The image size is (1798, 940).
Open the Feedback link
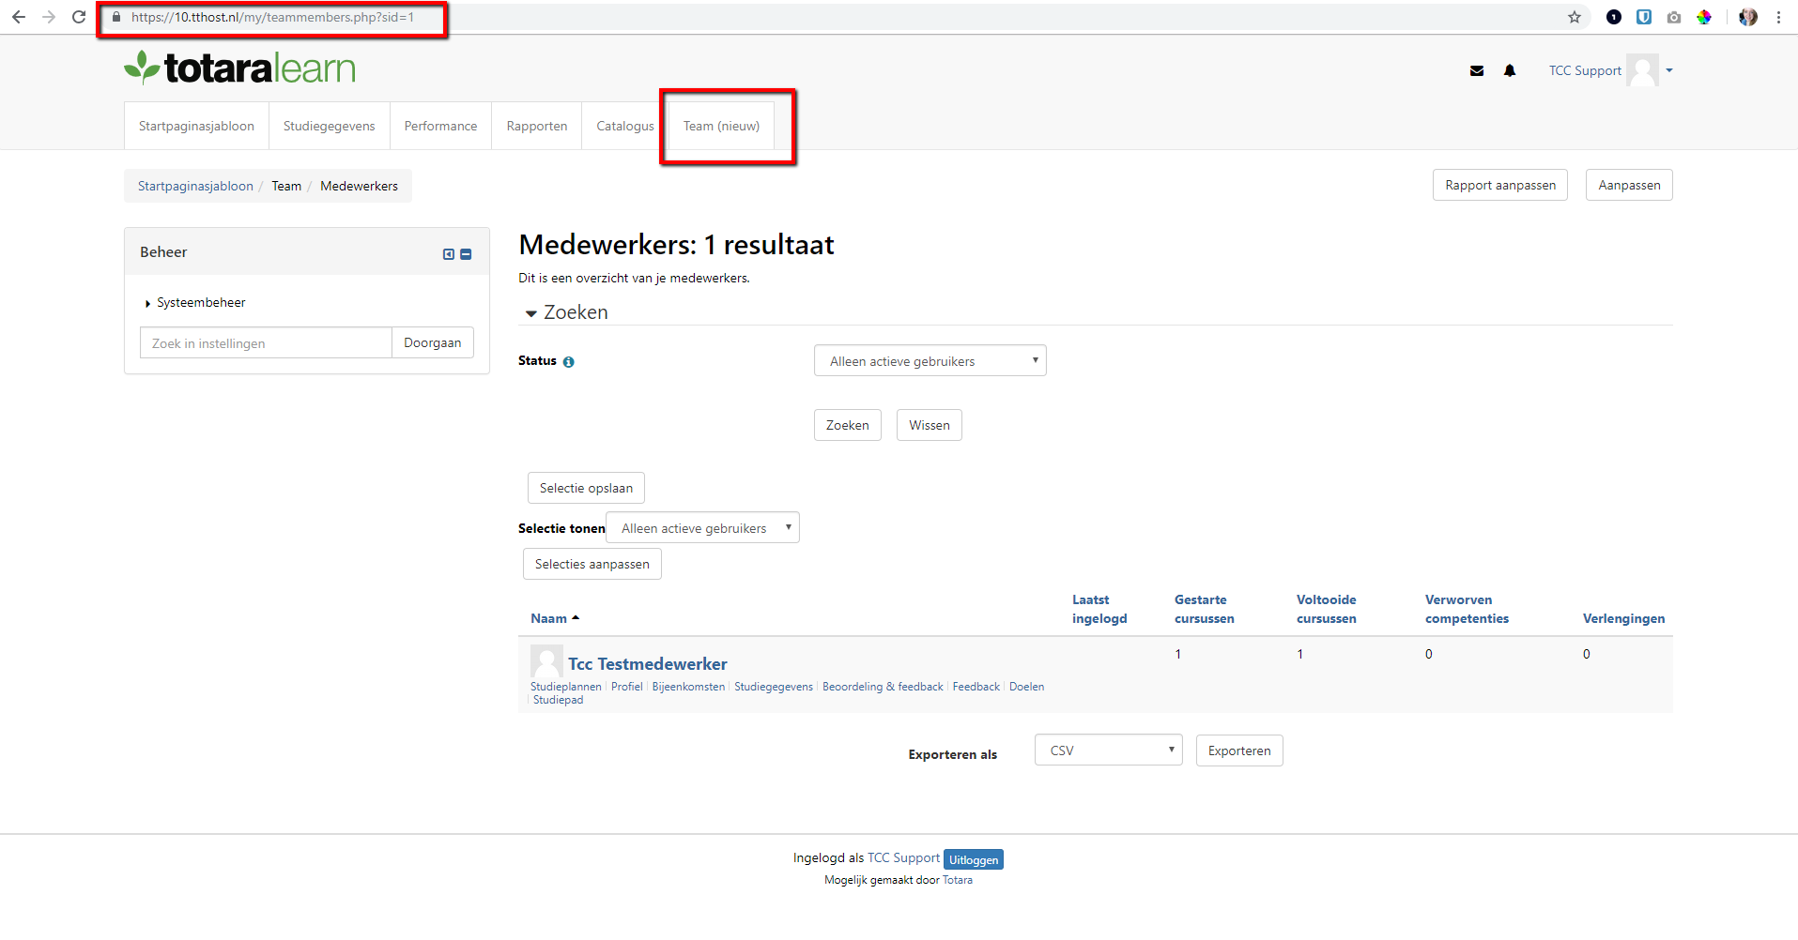click(x=976, y=687)
